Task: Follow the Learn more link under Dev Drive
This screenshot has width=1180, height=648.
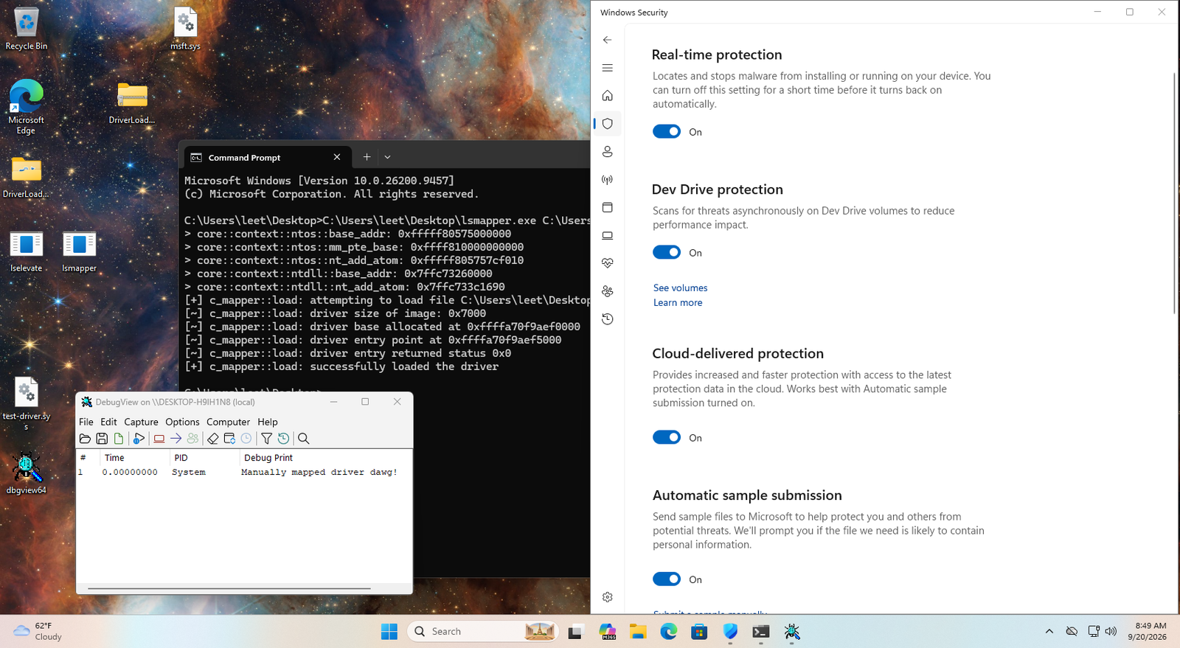Action: [678, 303]
